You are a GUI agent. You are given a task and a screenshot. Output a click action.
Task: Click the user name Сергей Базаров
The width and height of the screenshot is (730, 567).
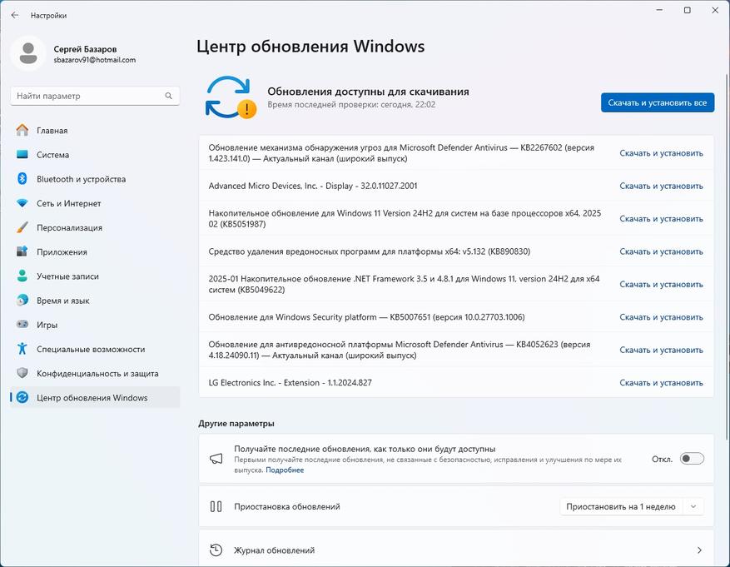coord(85,49)
